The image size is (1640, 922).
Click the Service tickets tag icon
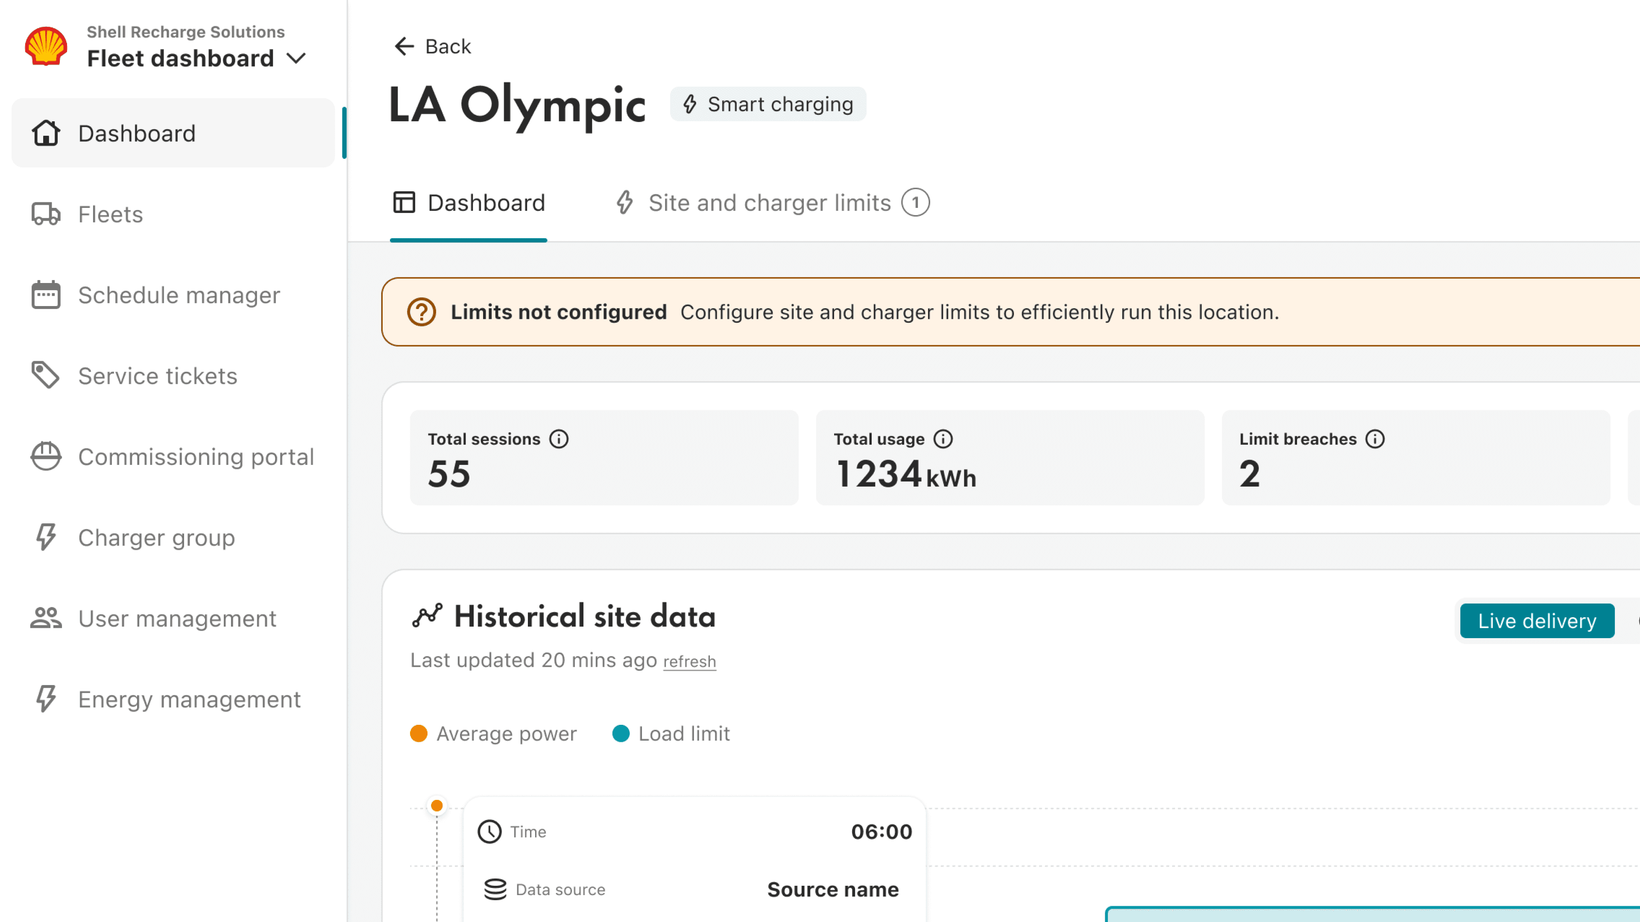pyautogui.click(x=46, y=376)
